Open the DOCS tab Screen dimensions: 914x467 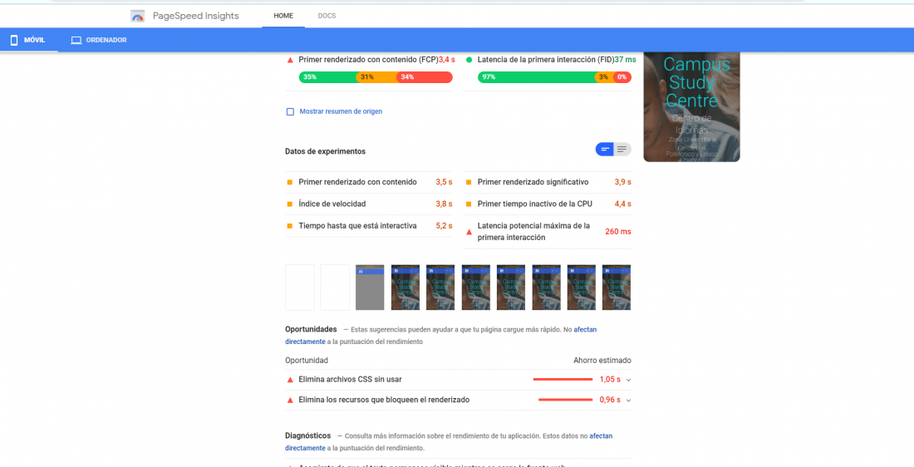pyautogui.click(x=327, y=16)
